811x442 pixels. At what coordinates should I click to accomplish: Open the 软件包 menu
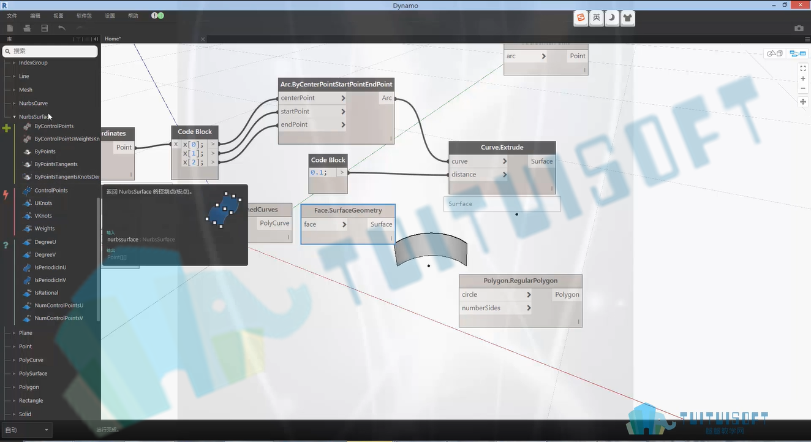pyautogui.click(x=84, y=15)
